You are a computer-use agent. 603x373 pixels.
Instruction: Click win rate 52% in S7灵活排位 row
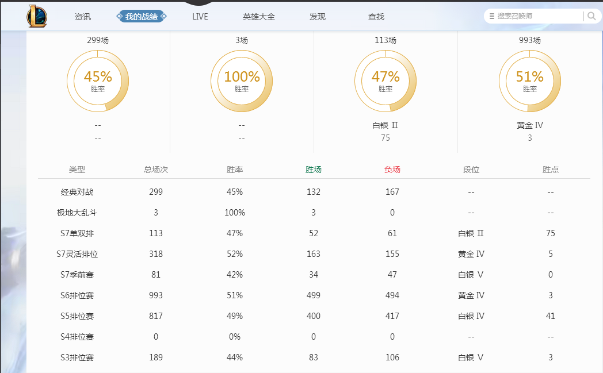pos(235,254)
